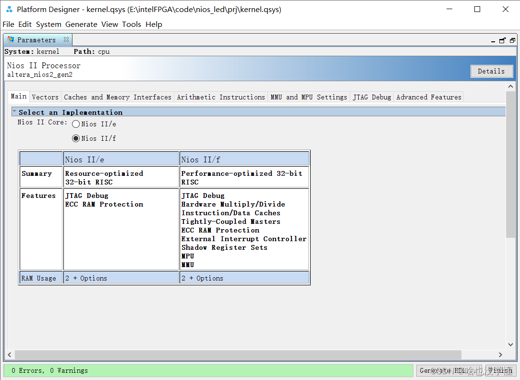Switch to the Main tab
This screenshot has width=520, height=380.
19,96
